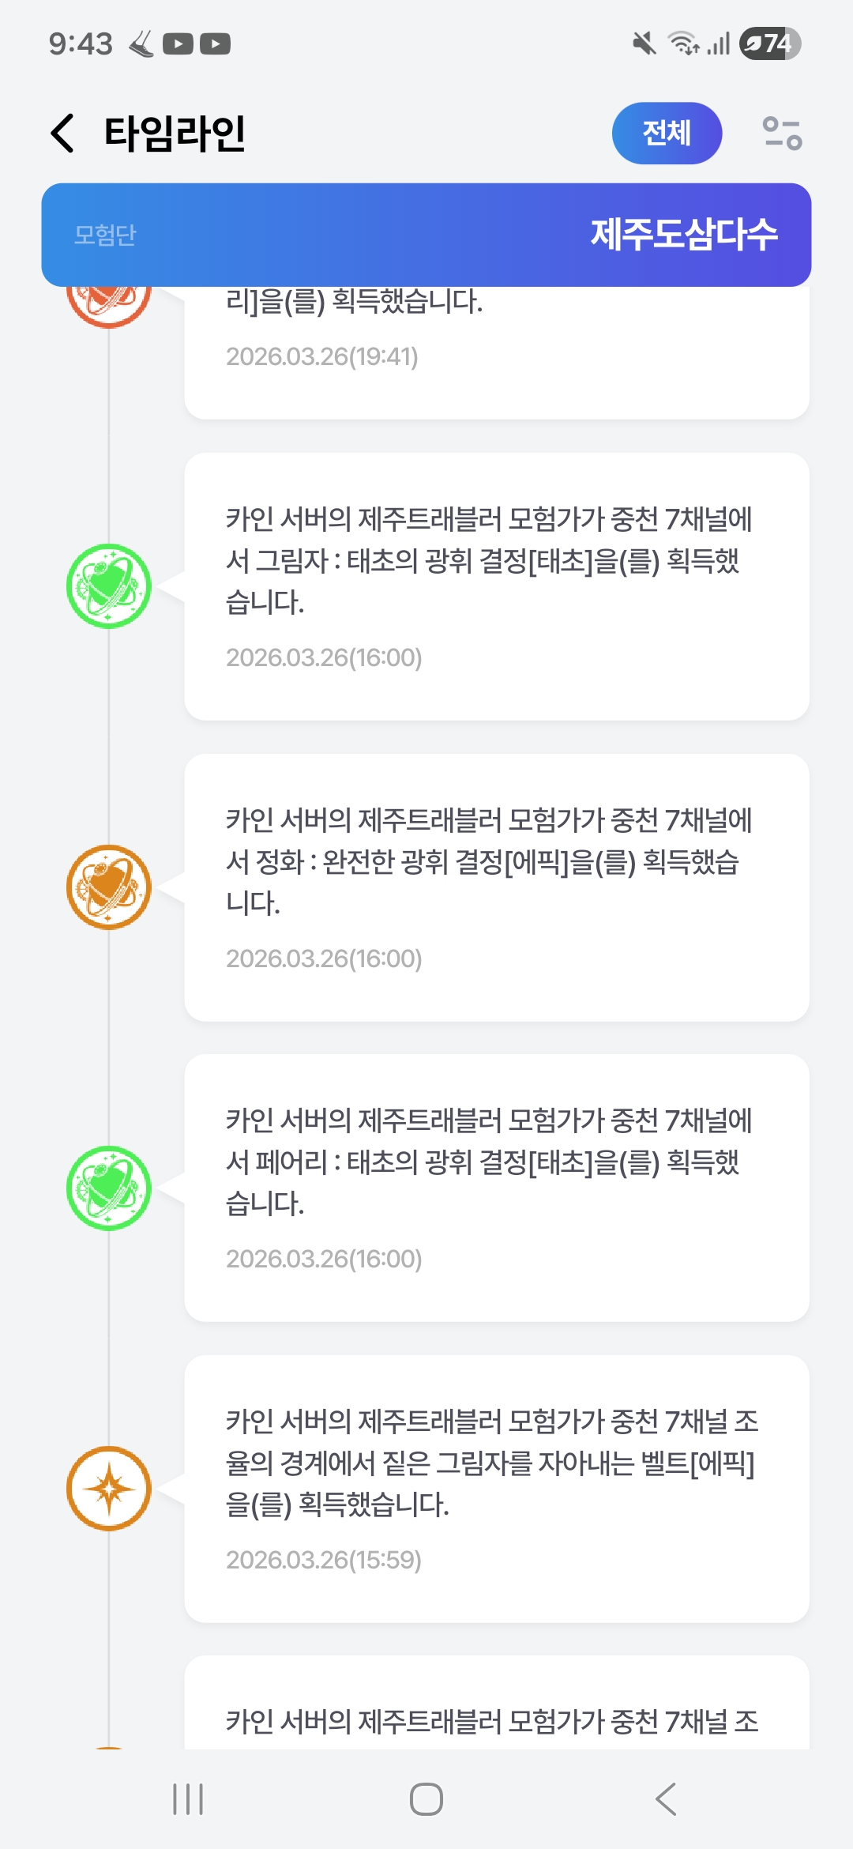853x1849 pixels.
Task: Open the filter settings sliders icon
Action: tap(782, 133)
